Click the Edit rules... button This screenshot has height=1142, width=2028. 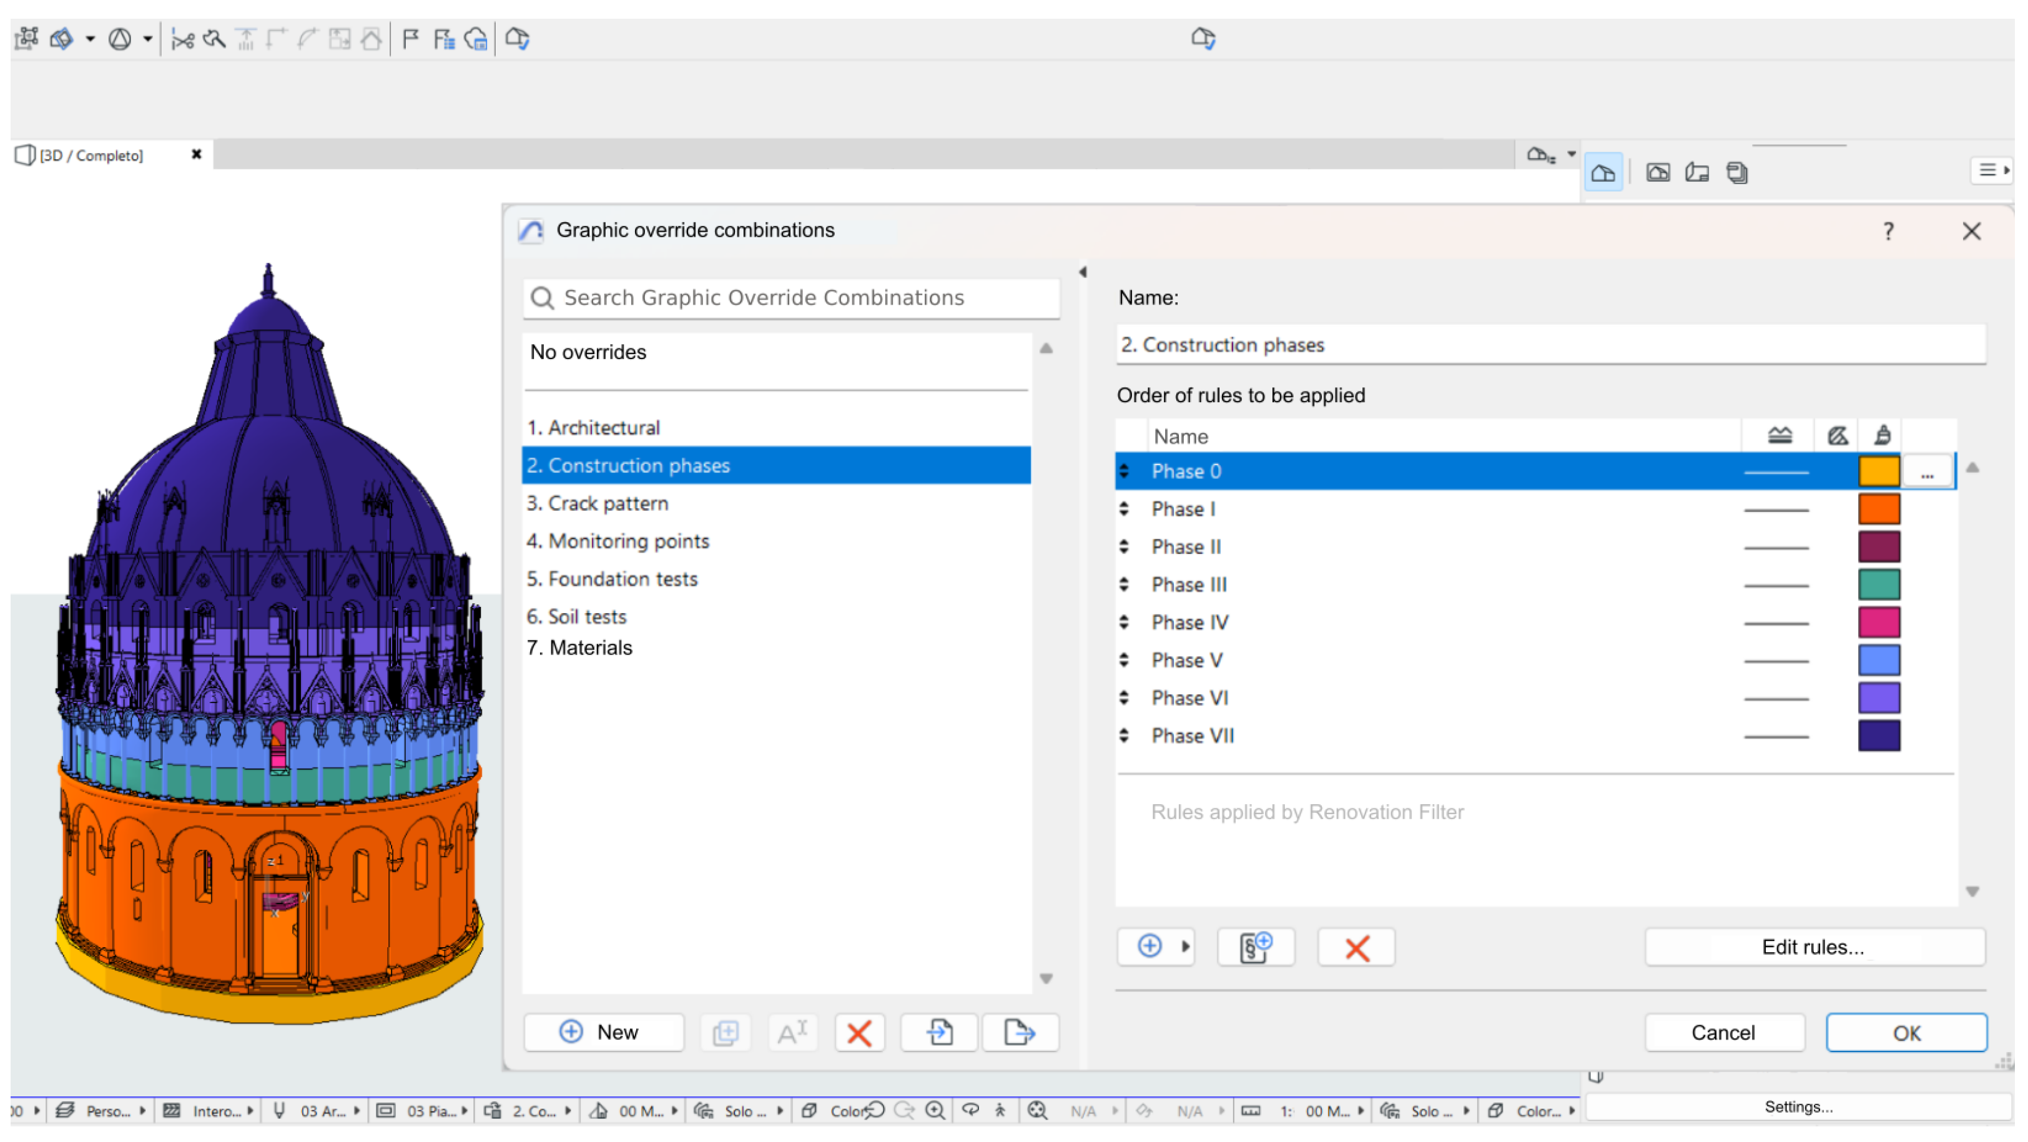[1814, 948]
